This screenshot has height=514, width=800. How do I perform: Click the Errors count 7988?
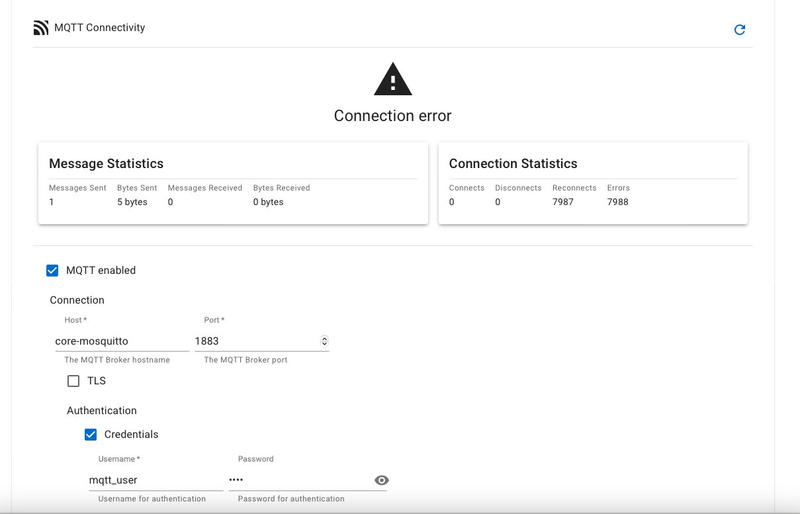click(x=617, y=202)
